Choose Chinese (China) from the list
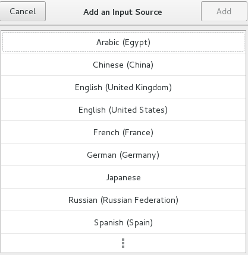 pyautogui.click(x=123, y=65)
